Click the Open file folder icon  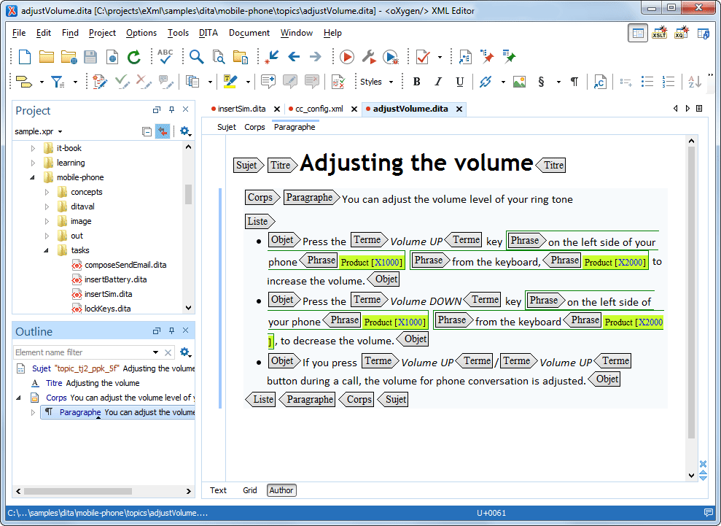pos(47,57)
